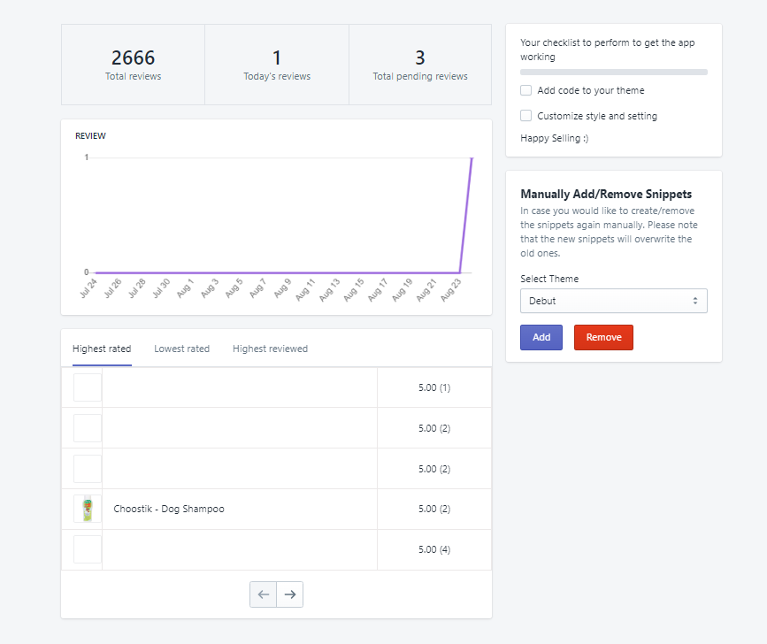Click Total pending reviews card
Viewport: 767px width, 644px height.
[x=420, y=65]
